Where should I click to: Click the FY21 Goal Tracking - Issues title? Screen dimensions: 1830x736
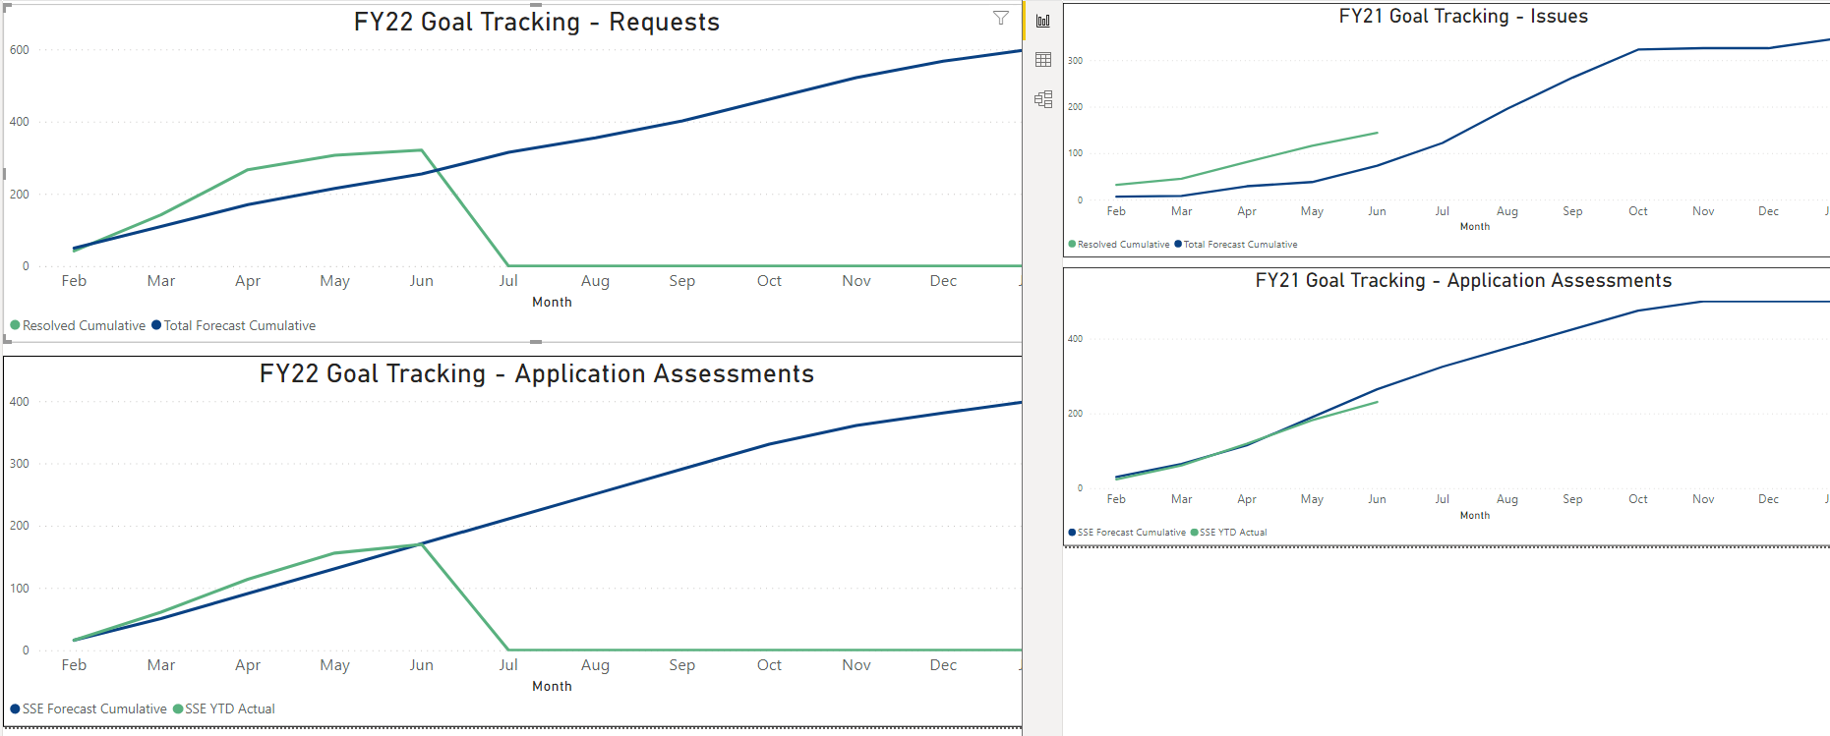coord(1463,16)
